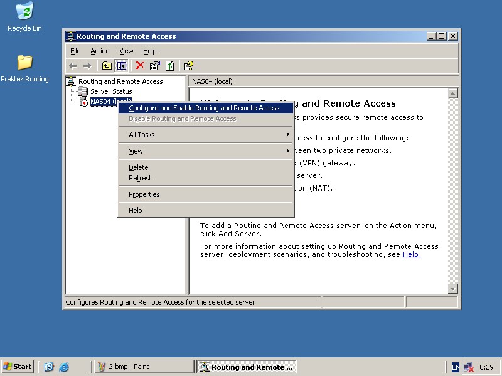Switch to the EN language indicator
Viewport: 502px width, 376px height.
(456, 367)
